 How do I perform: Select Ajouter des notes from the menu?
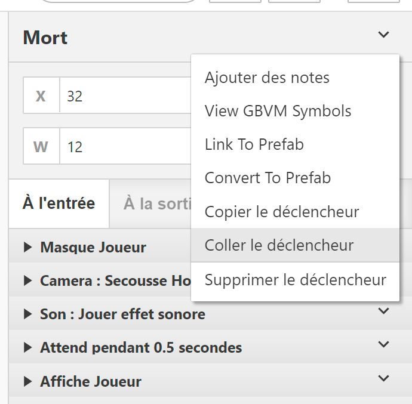coord(267,78)
